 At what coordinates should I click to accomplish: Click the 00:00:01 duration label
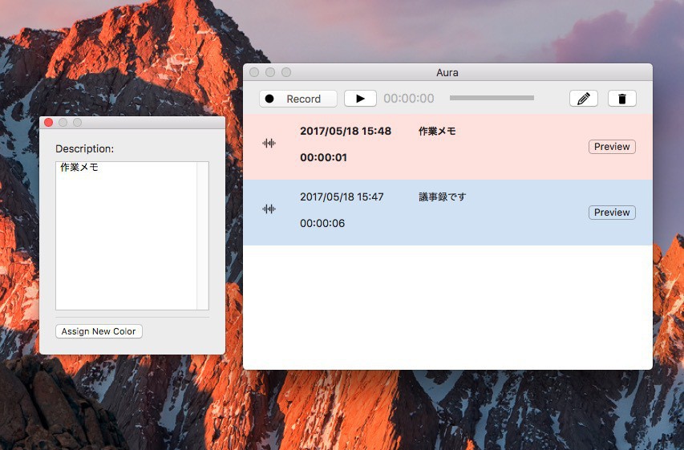click(323, 157)
